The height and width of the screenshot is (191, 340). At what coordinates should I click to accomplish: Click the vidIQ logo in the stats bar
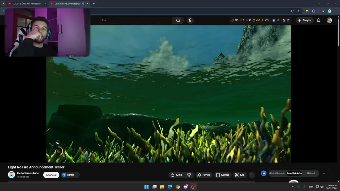pyautogui.click(x=274, y=20)
